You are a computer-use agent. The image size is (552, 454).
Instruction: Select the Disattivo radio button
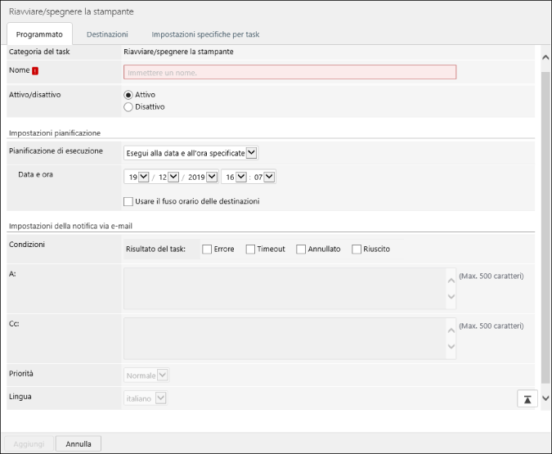point(128,106)
